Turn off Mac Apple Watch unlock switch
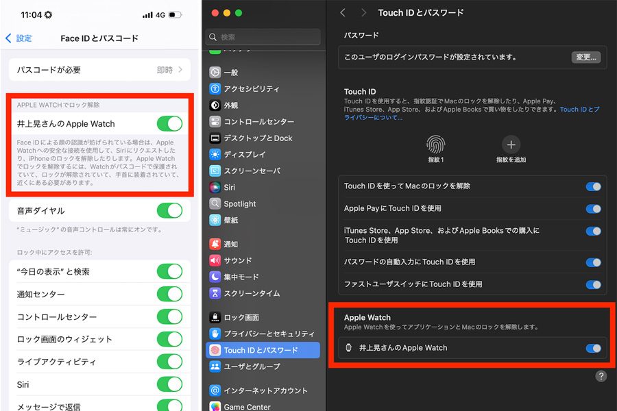 (594, 348)
